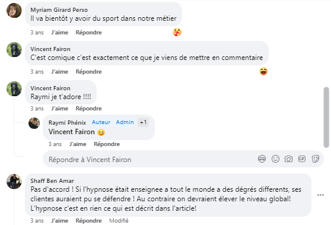View laughing reaction on Vincent Fairon's comment
Screen dimensions: 331x225
[263, 71]
